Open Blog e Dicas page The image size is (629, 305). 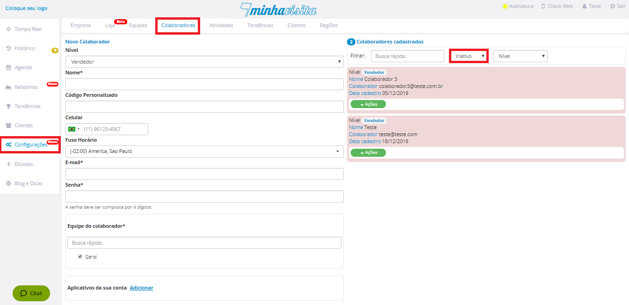point(28,183)
